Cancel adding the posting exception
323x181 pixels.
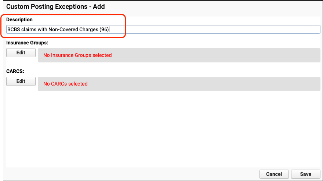(274, 174)
